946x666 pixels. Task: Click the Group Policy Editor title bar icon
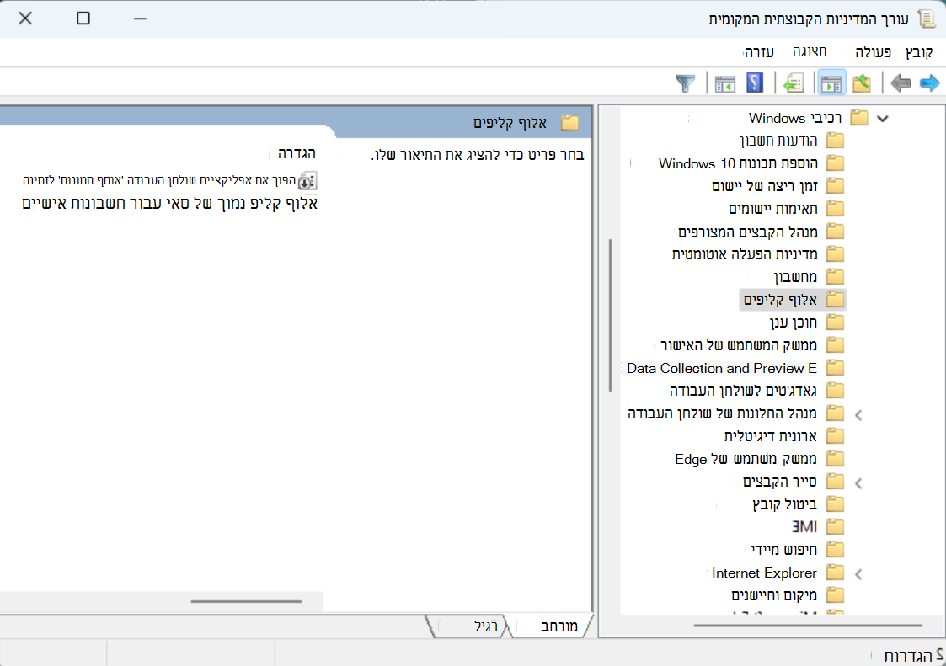[x=926, y=19]
